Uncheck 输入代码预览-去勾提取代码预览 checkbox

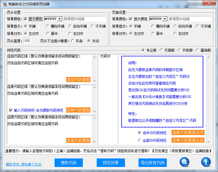pyautogui.click(x=11, y=110)
